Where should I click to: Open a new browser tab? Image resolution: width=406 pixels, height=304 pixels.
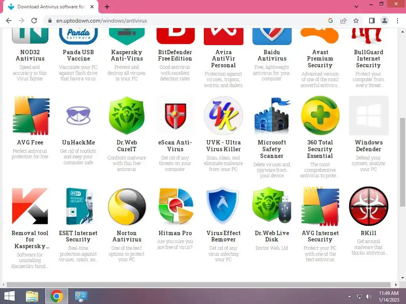107,7
